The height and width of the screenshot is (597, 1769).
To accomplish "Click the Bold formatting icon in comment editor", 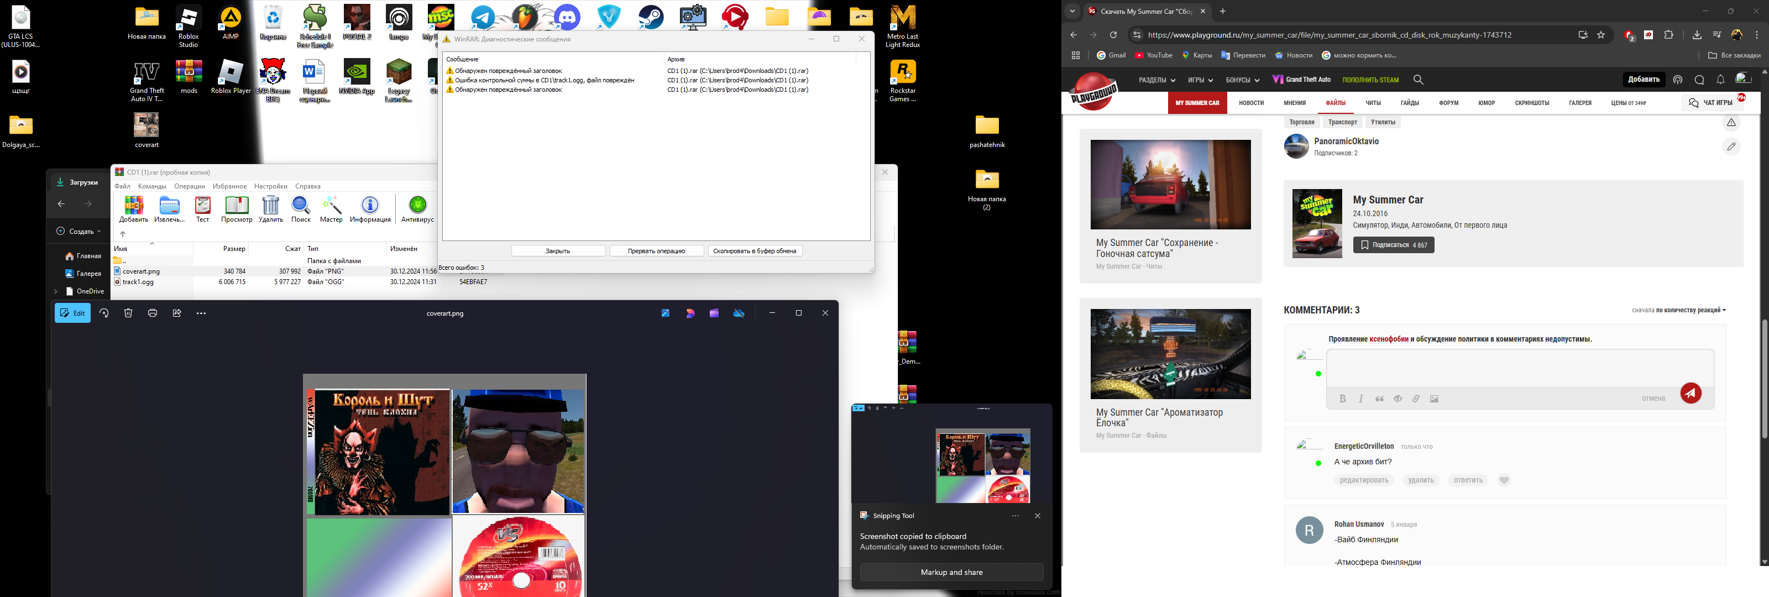I will (x=1343, y=399).
